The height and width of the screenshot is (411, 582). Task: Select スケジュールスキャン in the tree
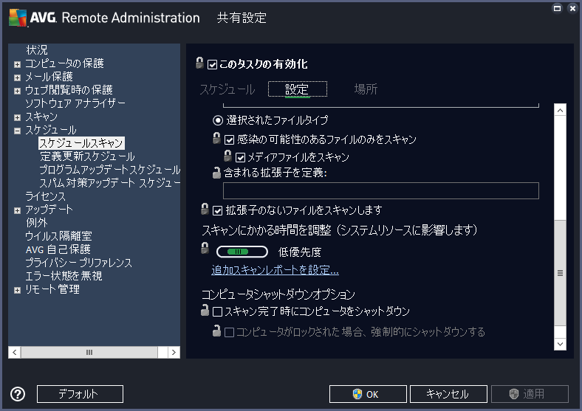coord(81,143)
